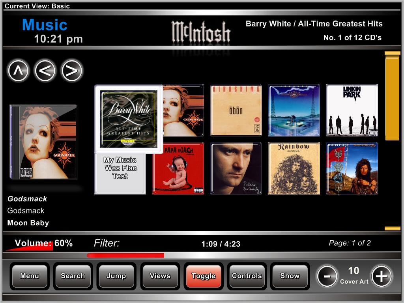Select the Phil Collins album cover
The width and height of the screenshot is (404, 303).
click(236, 168)
